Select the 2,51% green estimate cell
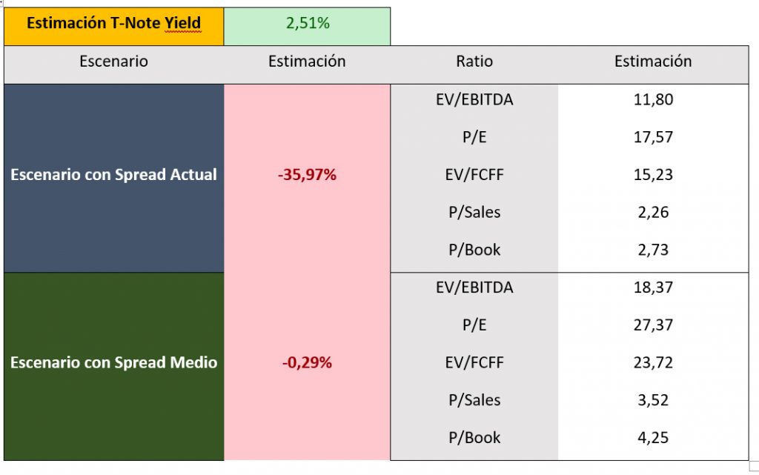759x475 pixels. coord(308,24)
